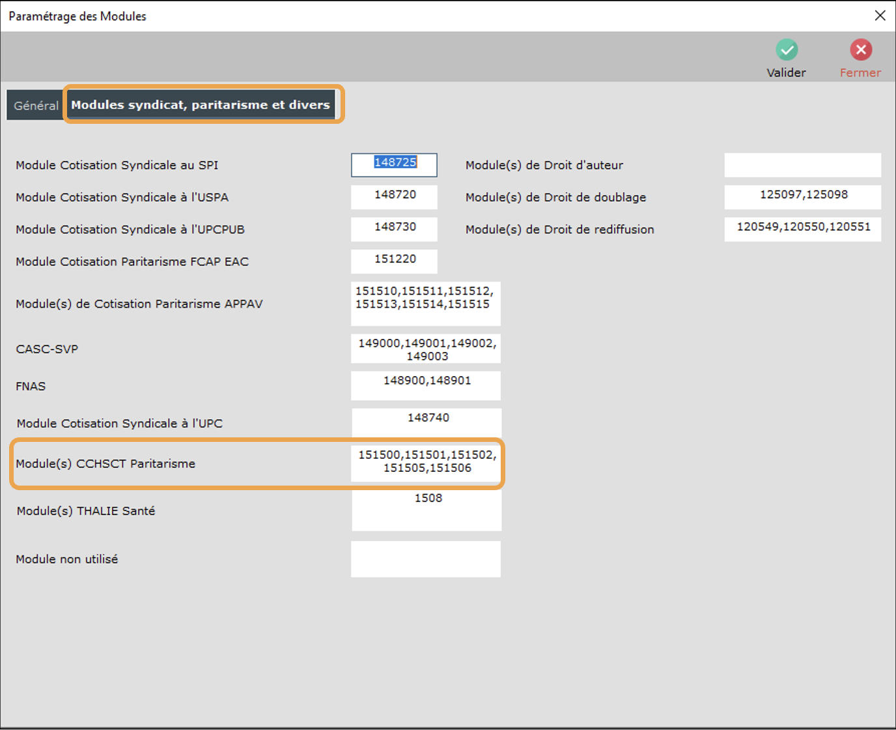896x730 pixels.
Task: Select the Modules syndicat, paritarisme et divers tab
Action: (x=201, y=105)
